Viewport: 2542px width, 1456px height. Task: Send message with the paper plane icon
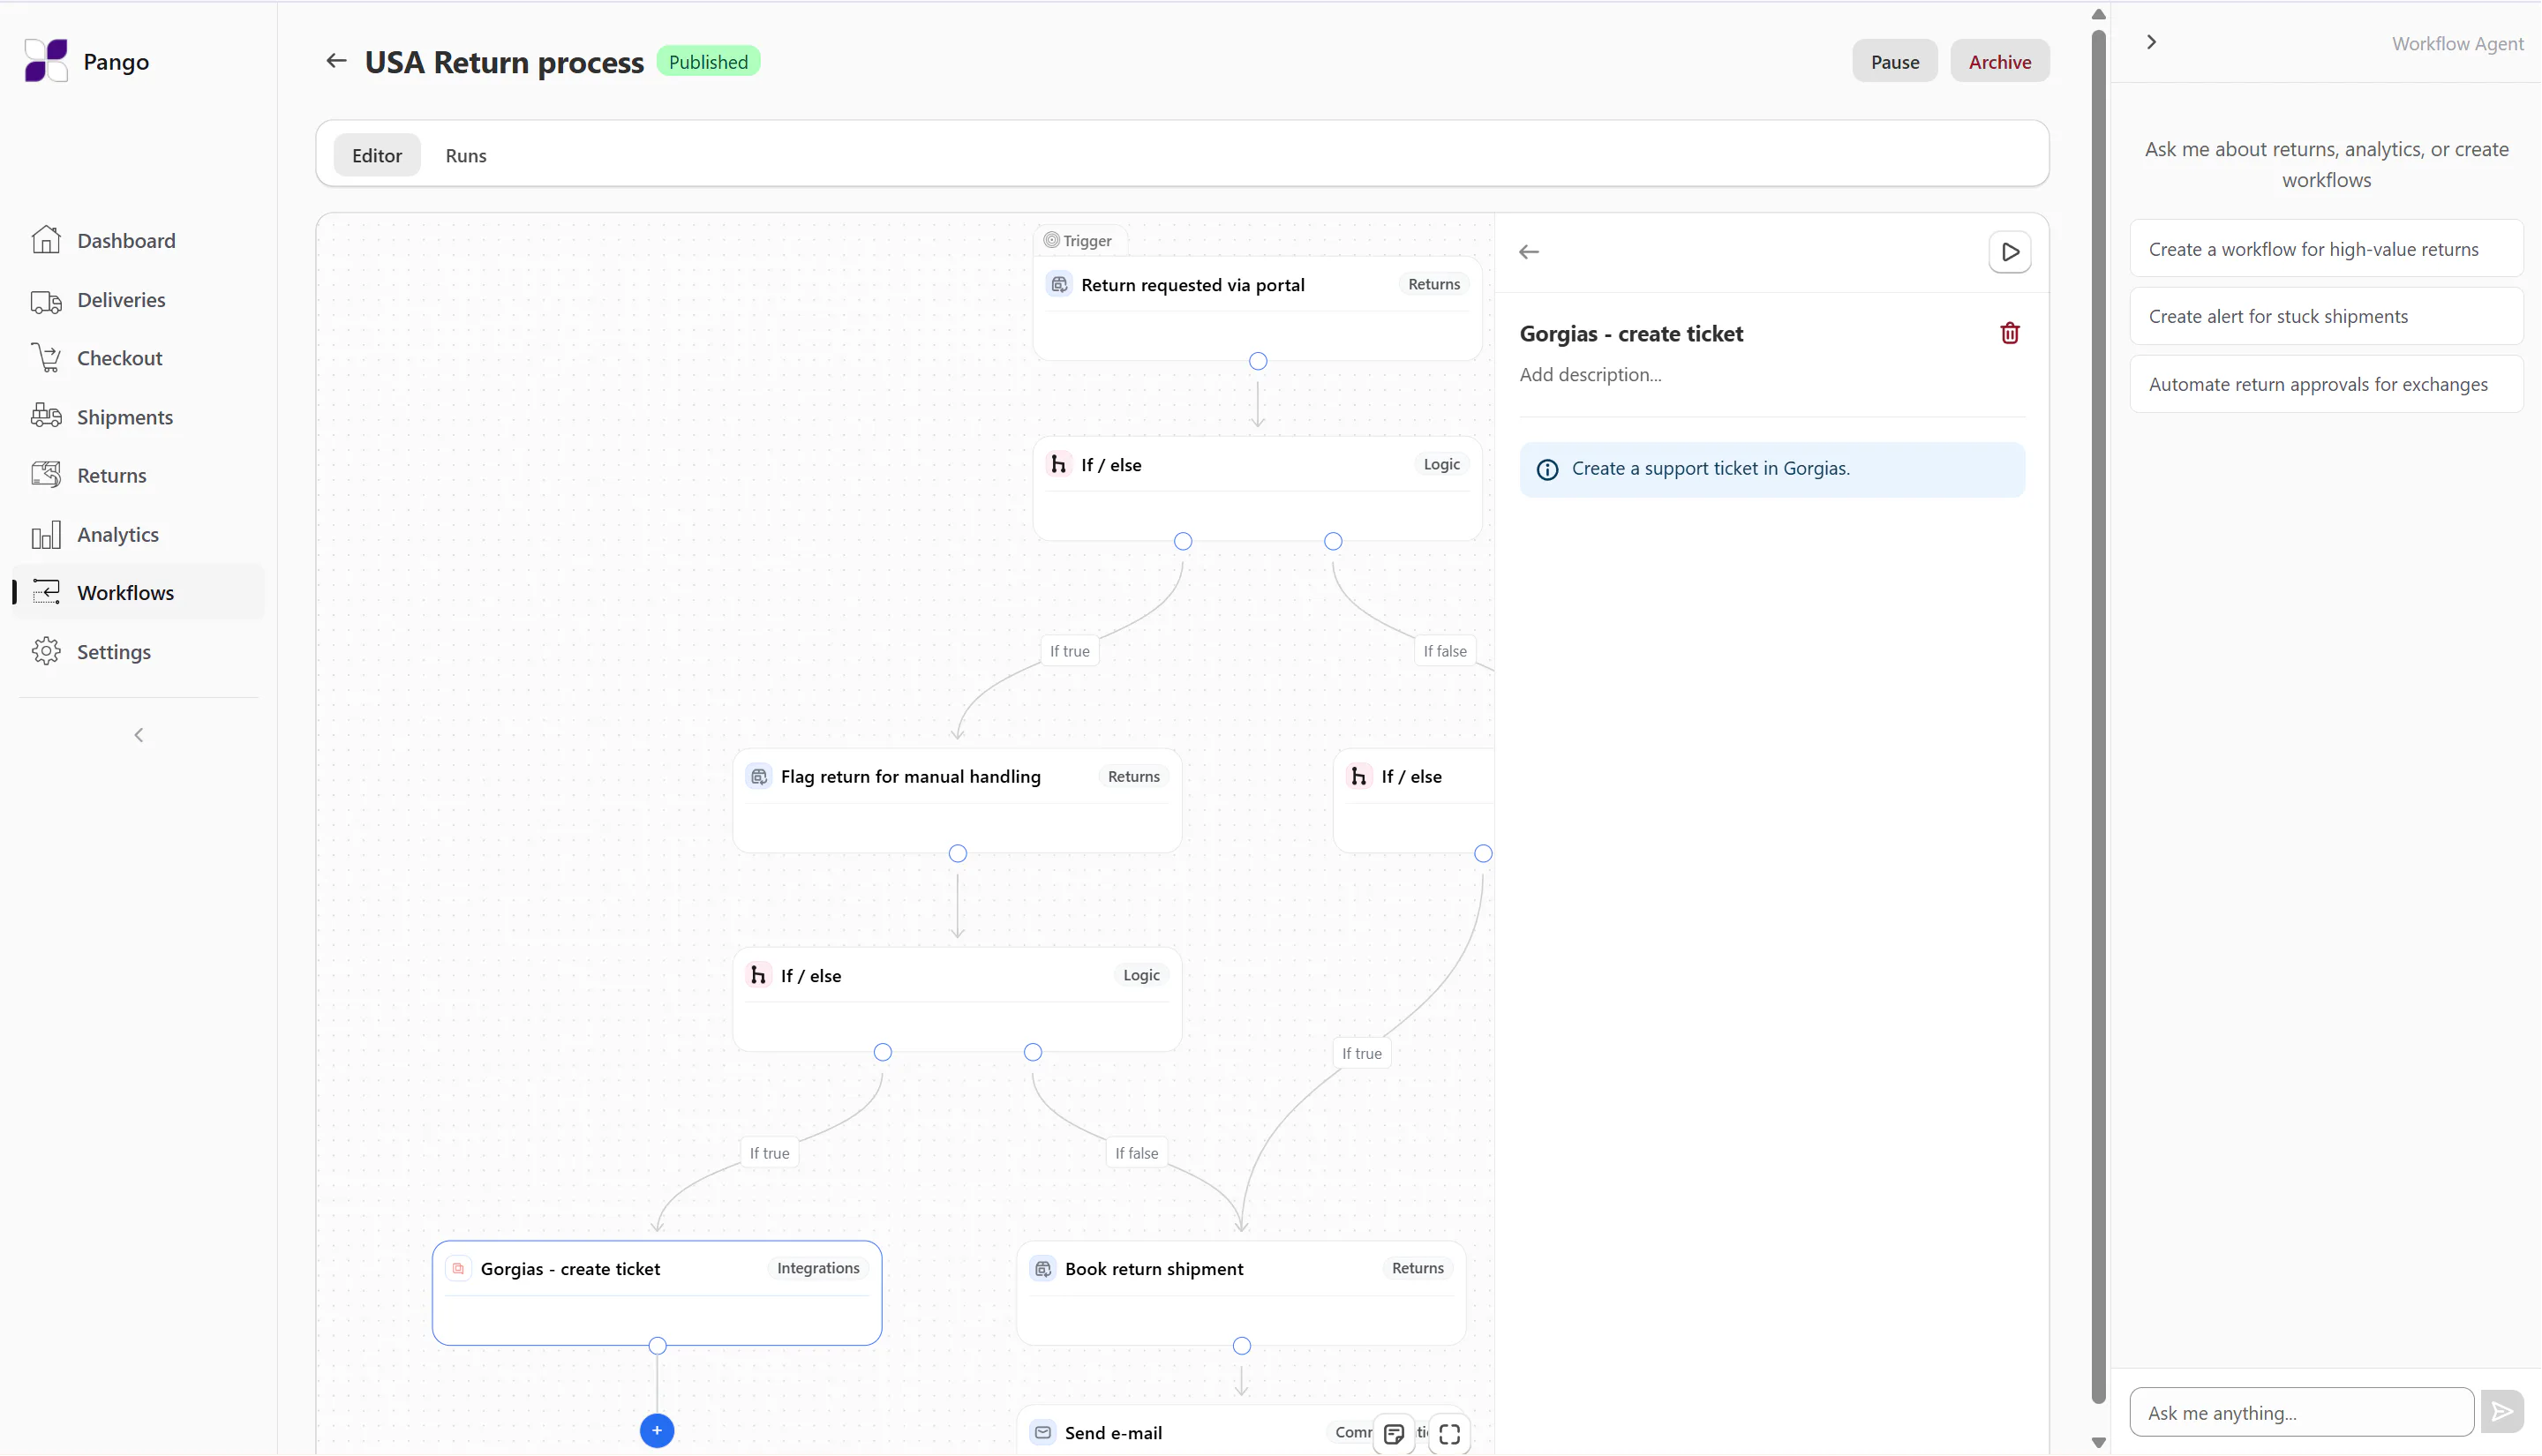(2501, 1412)
